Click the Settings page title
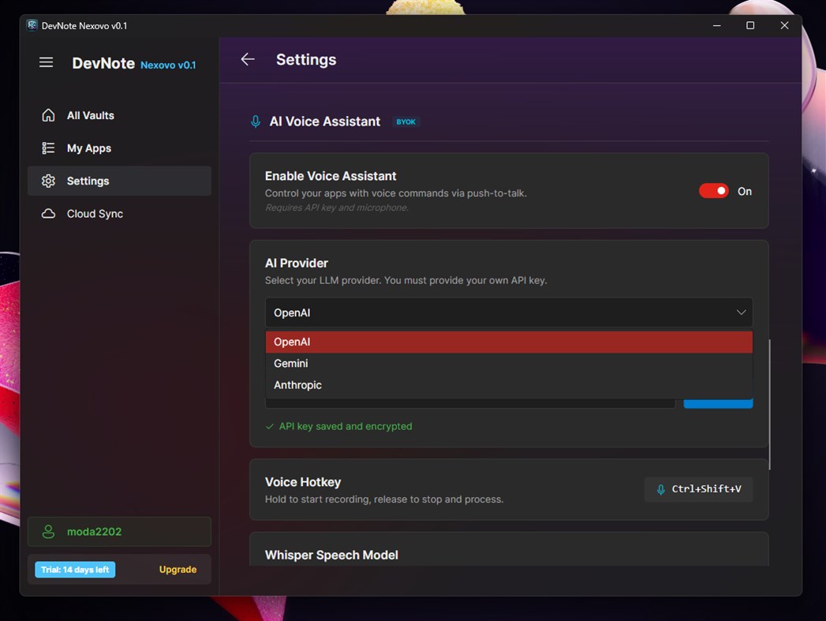This screenshot has width=826, height=621. coord(306,59)
